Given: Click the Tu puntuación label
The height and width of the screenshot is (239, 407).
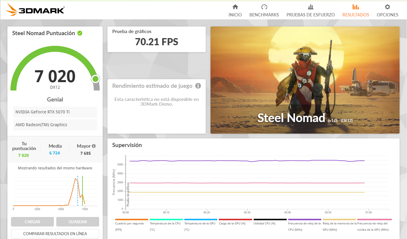Looking at the screenshot, I should pos(24,146).
